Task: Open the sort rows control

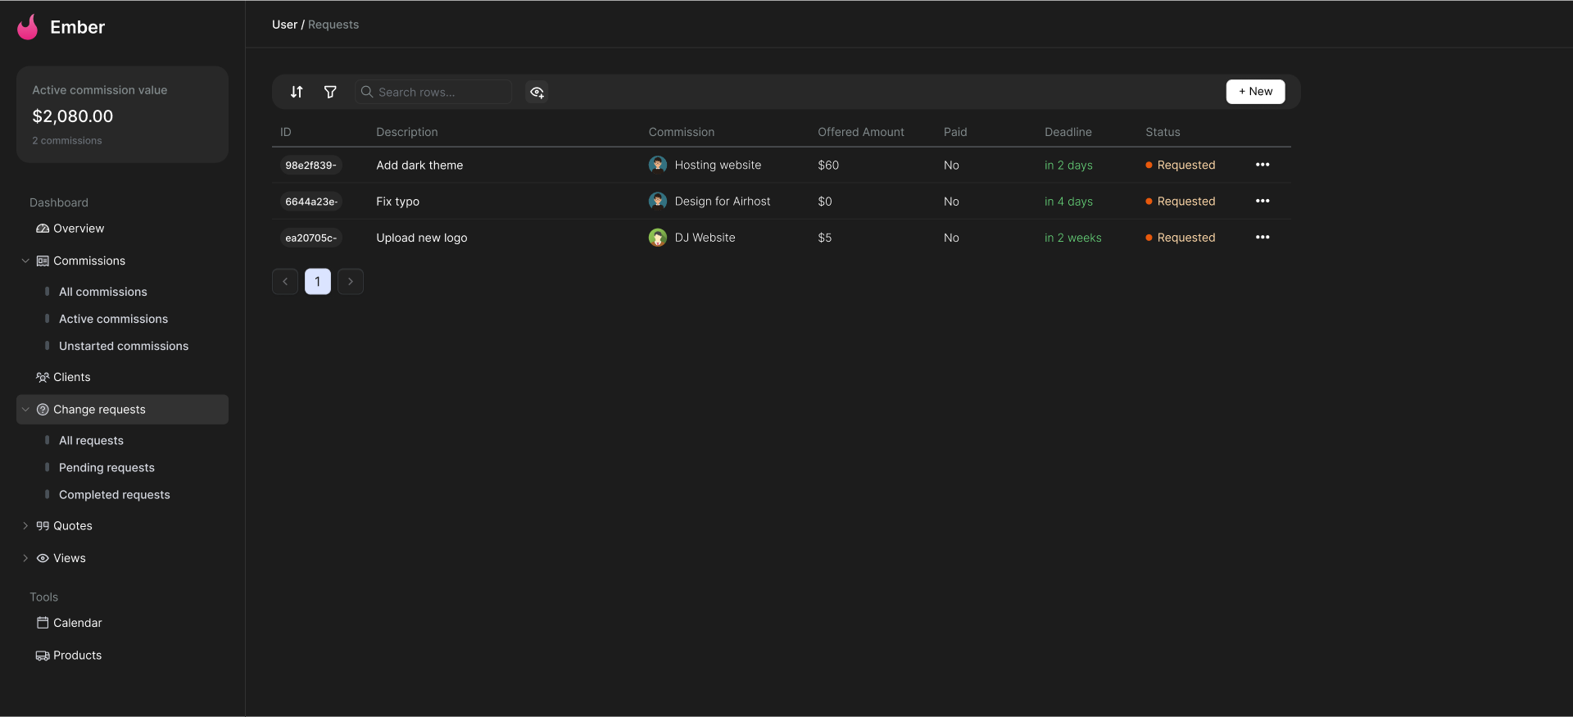Action: click(x=297, y=92)
